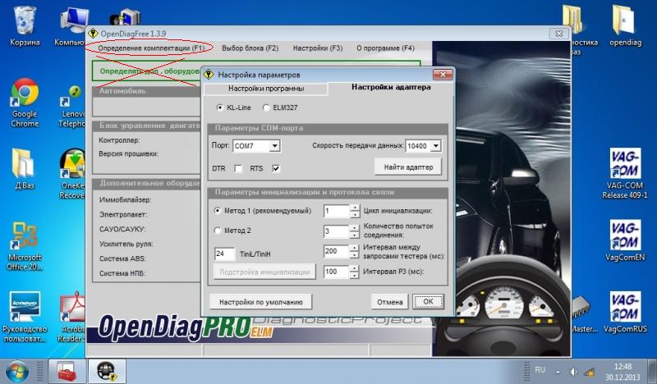Launch the VagComEN shortcut
Image resolution: width=657 pixels, height=384 pixels.
625,240
